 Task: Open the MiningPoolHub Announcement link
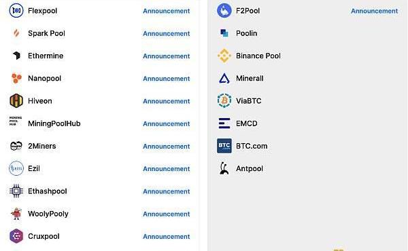167,124
